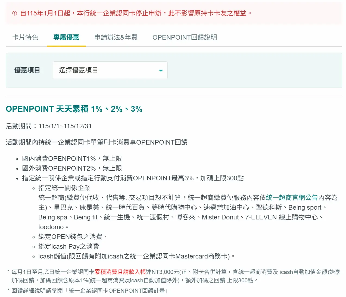
Task: Click the red alert icon in the notice banner
Action: [x=15, y=13]
